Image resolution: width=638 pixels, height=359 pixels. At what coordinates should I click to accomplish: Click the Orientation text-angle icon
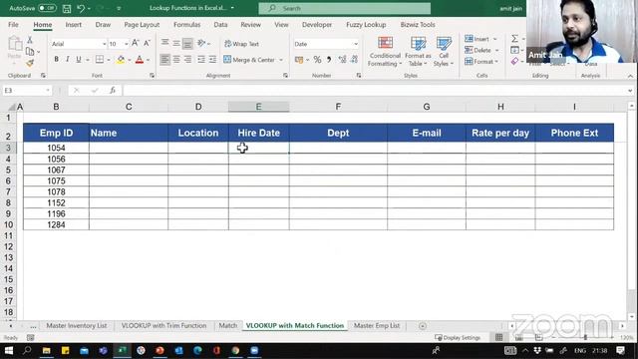pyautogui.click(x=201, y=43)
